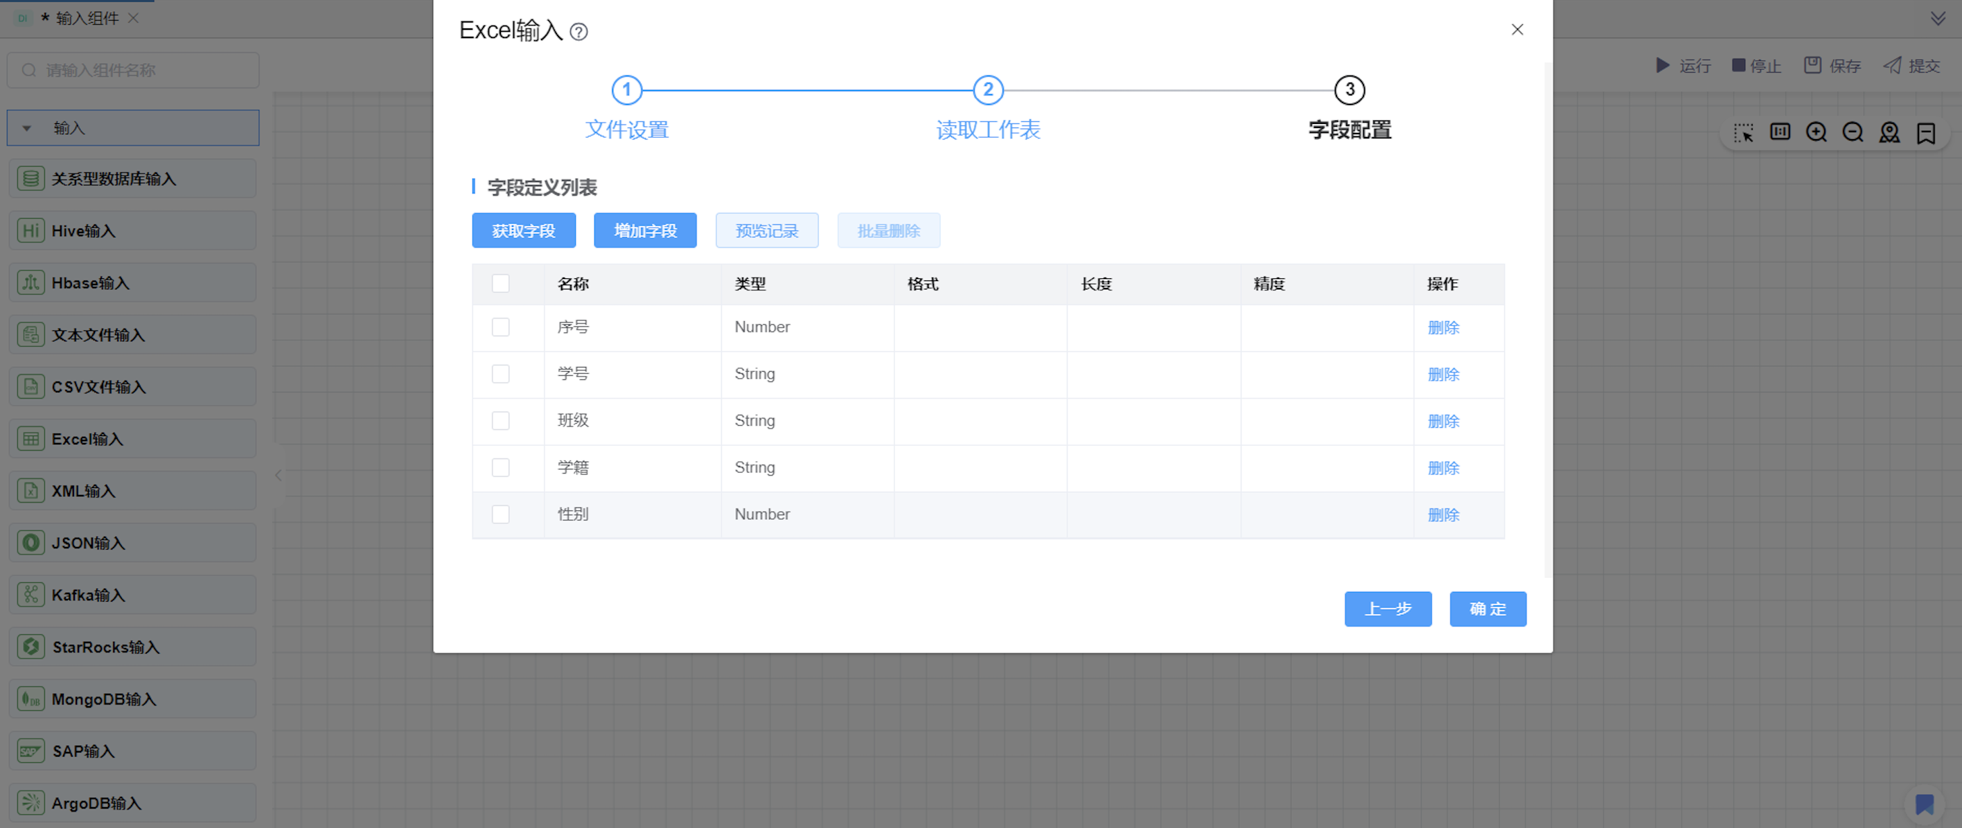Click the 确定 confirm button
The width and height of the screenshot is (1962, 828).
1487,609
